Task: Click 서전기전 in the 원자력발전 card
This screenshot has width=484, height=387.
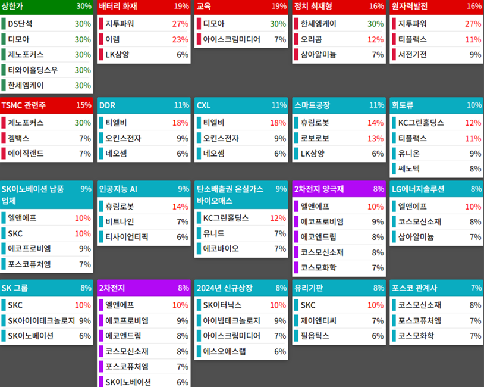Action: [x=437, y=55]
